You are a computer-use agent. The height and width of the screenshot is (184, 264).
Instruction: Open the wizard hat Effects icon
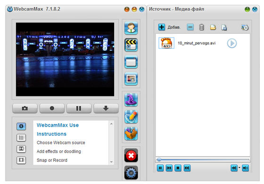131,100
